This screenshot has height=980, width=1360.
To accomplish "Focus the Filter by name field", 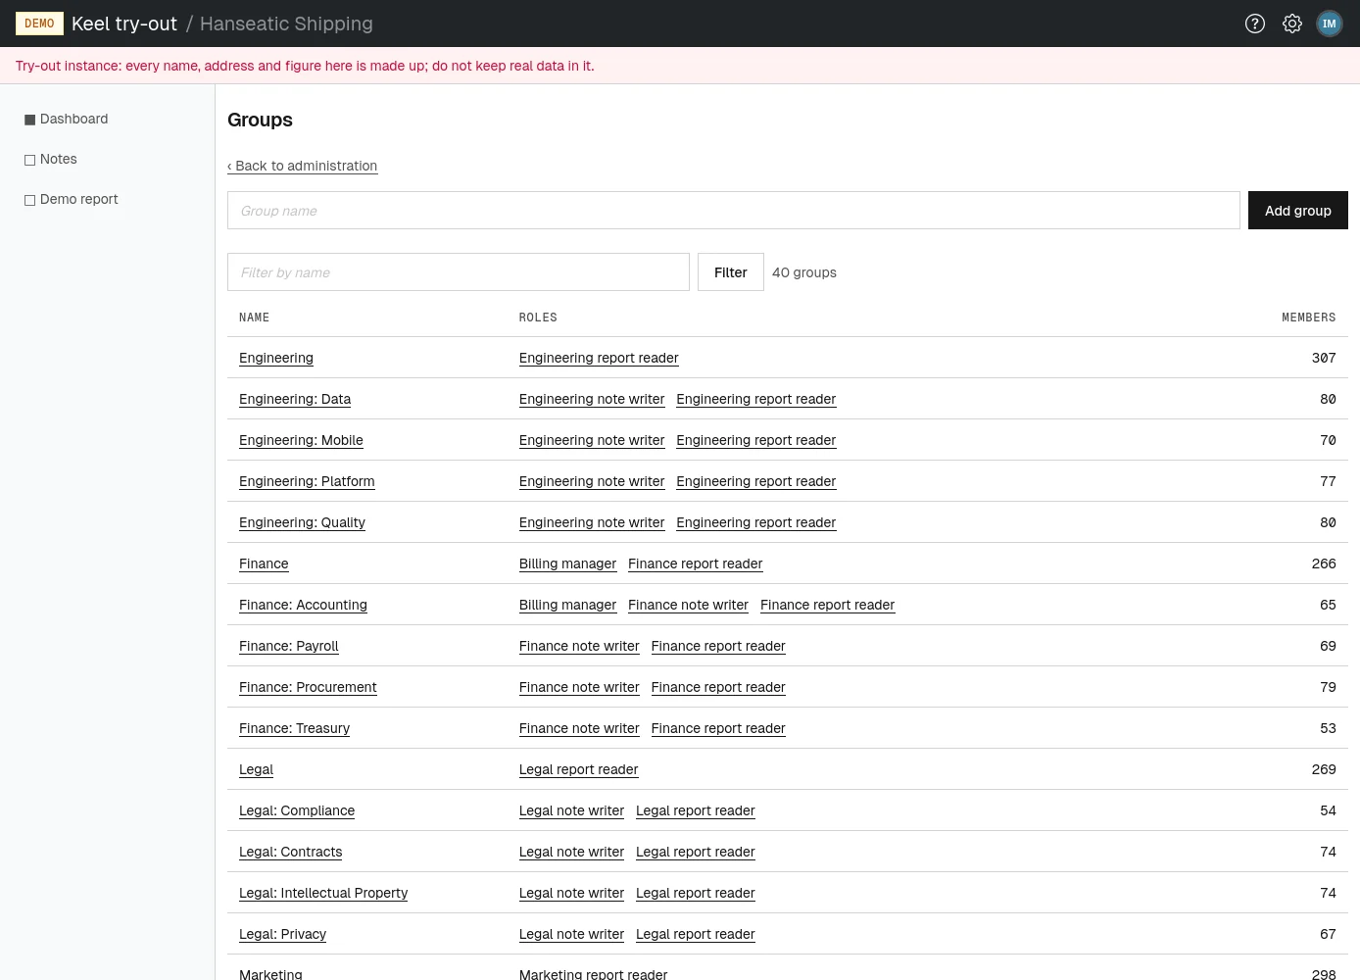I will (459, 272).
